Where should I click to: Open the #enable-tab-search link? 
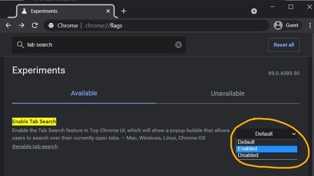(35, 146)
